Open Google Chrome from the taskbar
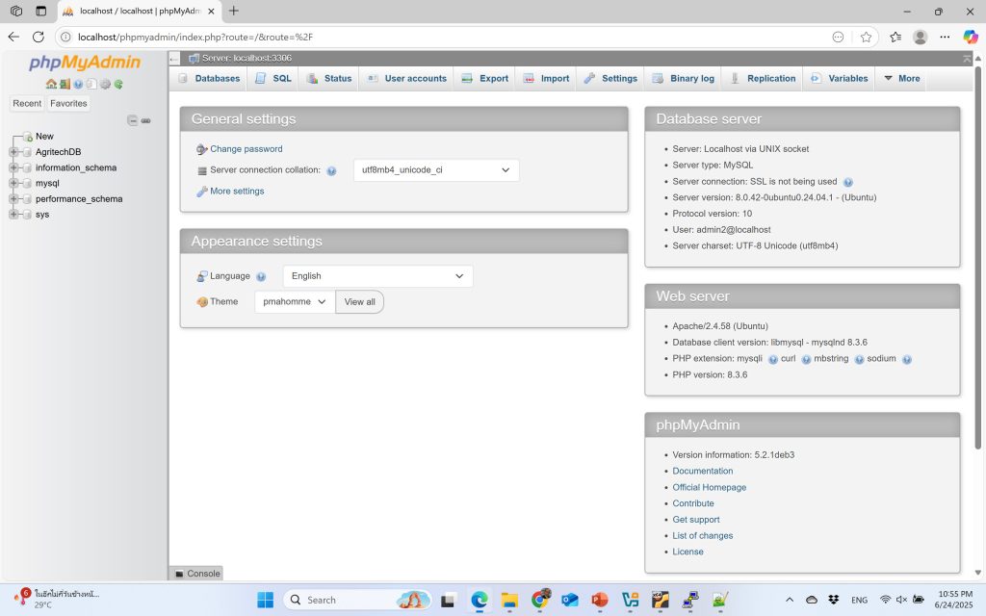Screen dimensions: 986x616 (x=539, y=601)
